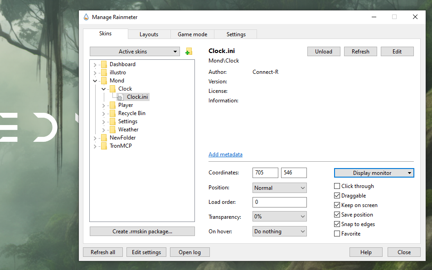Click the Dashboard folder icon
This screenshot has width=432, height=270.
[104, 64]
